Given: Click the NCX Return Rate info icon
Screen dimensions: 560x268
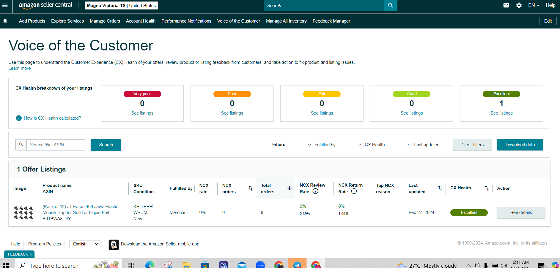Looking at the screenshot, I should (x=354, y=191).
